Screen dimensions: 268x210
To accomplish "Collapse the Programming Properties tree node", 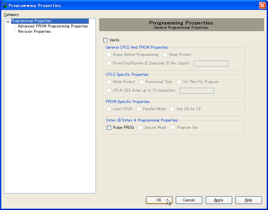I will [x=8, y=21].
